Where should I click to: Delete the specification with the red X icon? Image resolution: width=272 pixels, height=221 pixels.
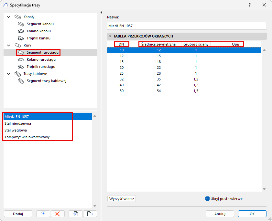click(58, 214)
